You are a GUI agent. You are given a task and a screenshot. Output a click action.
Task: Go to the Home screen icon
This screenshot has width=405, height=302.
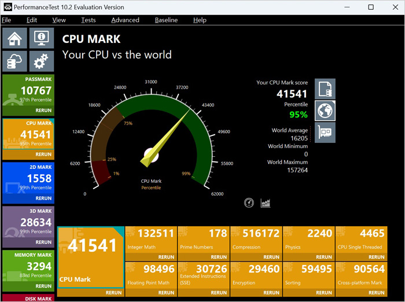coord(14,38)
